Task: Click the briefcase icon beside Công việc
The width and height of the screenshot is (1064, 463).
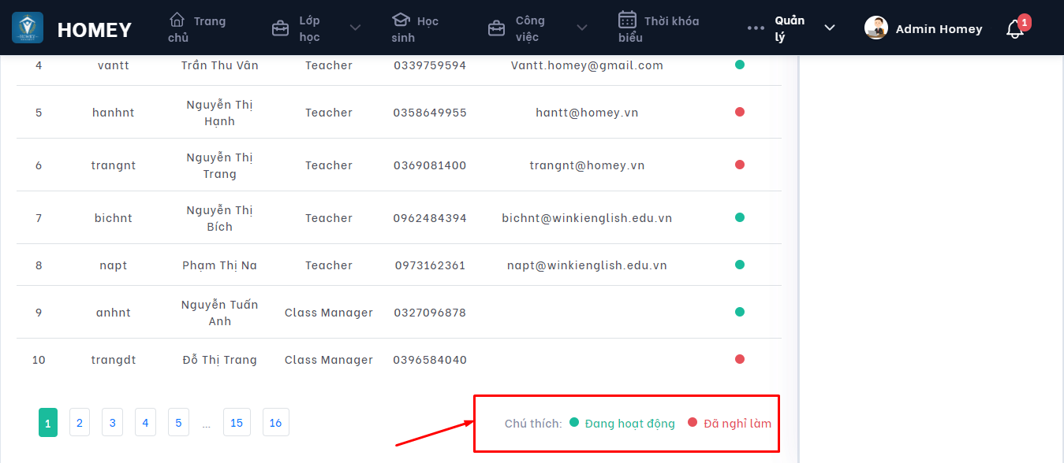Action: [x=496, y=29]
